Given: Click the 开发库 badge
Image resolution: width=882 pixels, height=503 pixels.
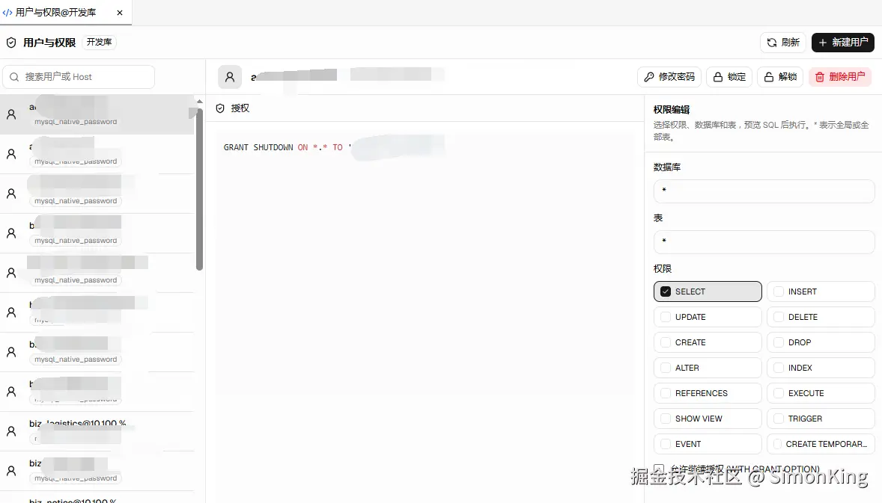Looking at the screenshot, I should coord(99,42).
